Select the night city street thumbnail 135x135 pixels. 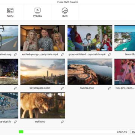9,72
